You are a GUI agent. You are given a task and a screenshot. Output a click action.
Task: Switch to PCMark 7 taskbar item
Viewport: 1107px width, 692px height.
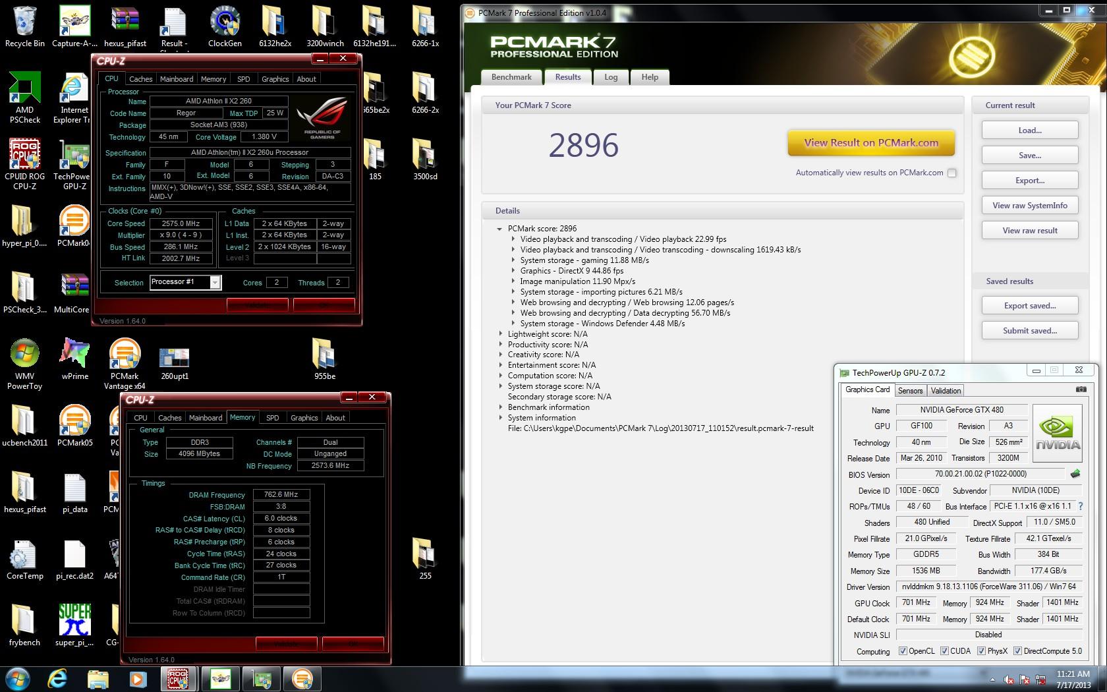[x=302, y=679]
